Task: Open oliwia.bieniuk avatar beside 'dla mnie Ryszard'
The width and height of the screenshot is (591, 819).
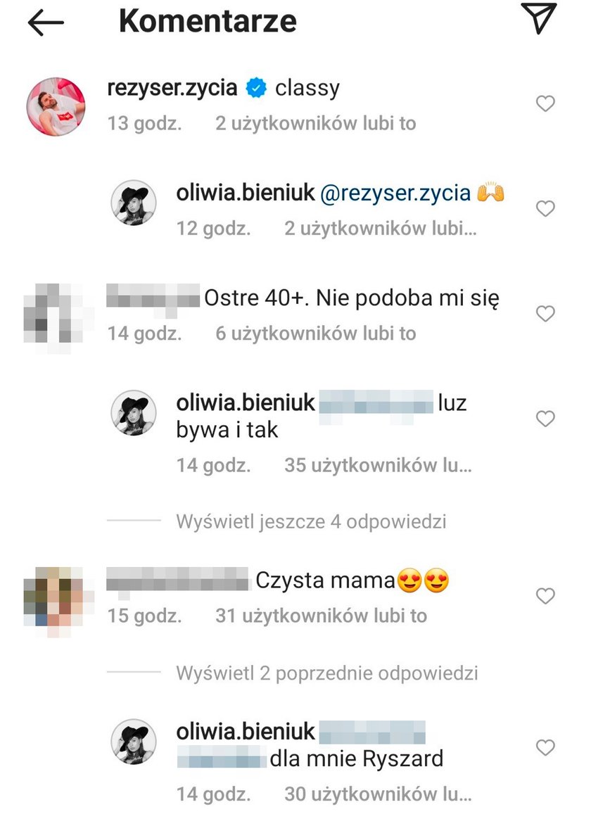Action: point(134,742)
